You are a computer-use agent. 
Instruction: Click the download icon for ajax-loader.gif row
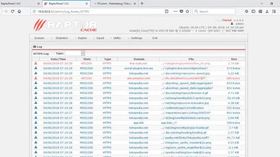tap(36, 127)
